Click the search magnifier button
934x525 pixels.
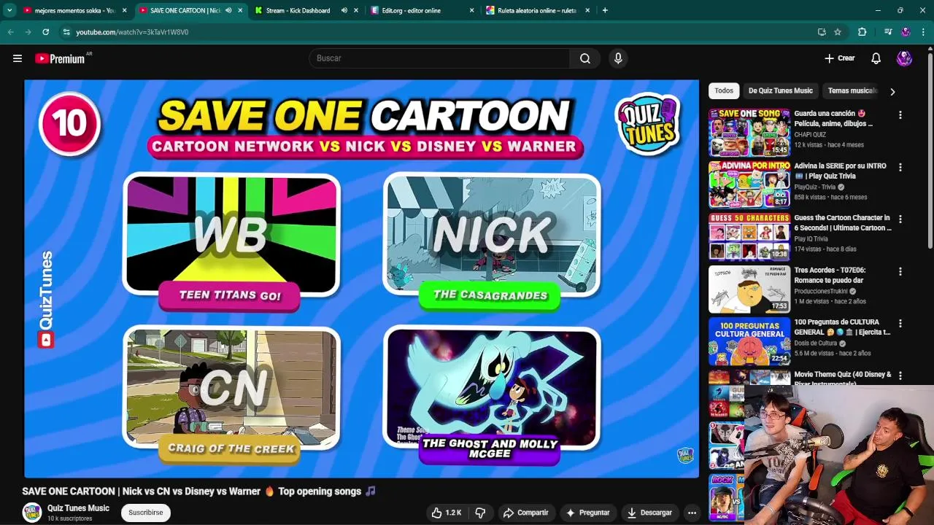pyautogui.click(x=585, y=58)
